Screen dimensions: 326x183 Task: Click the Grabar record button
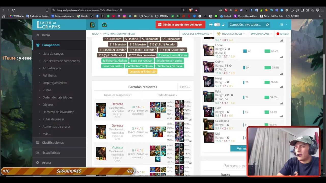283,34
